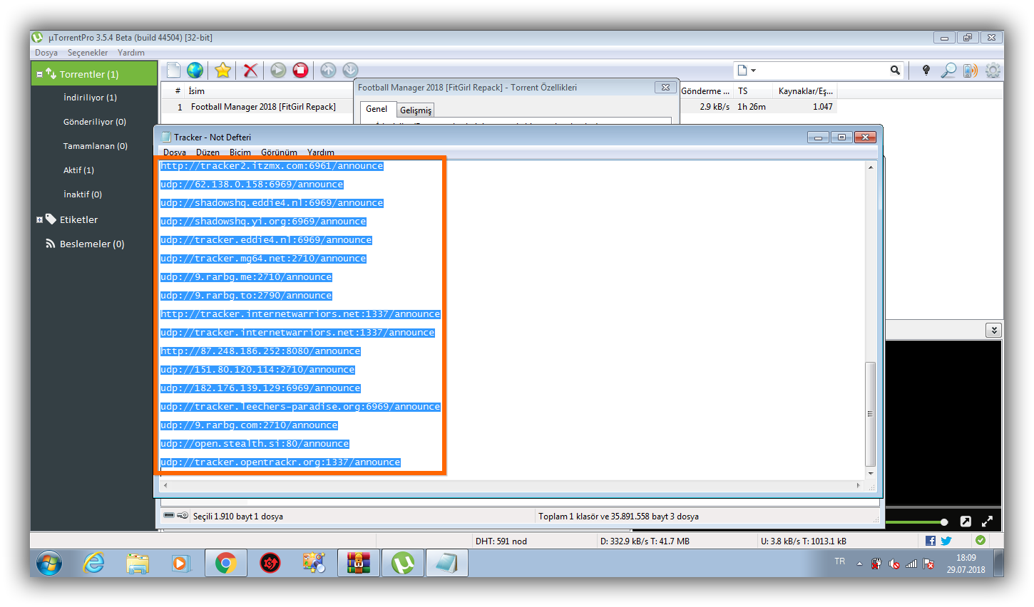
Task: Open the Biçim menu in Notepad
Action: coord(240,152)
